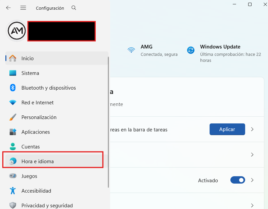Go back with the back arrow
The width and height of the screenshot is (268, 209).
tap(8, 8)
